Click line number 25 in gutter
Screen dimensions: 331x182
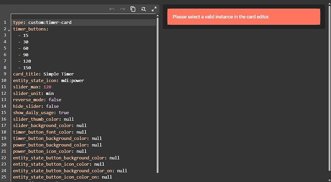pos(4,177)
